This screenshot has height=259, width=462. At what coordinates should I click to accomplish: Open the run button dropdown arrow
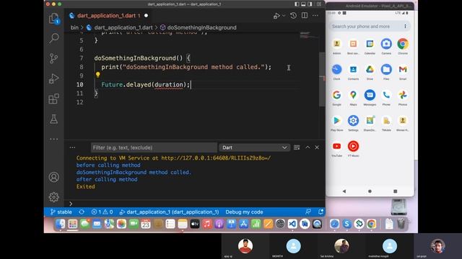tap(284, 16)
